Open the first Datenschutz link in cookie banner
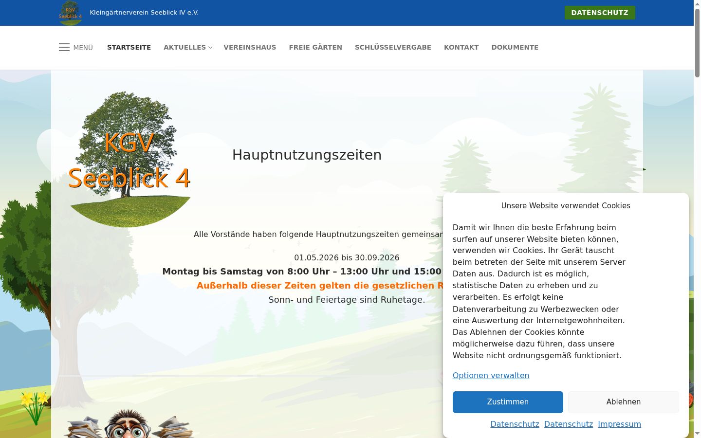Image resolution: width=701 pixels, height=438 pixels. pyautogui.click(x=515, y=424)
